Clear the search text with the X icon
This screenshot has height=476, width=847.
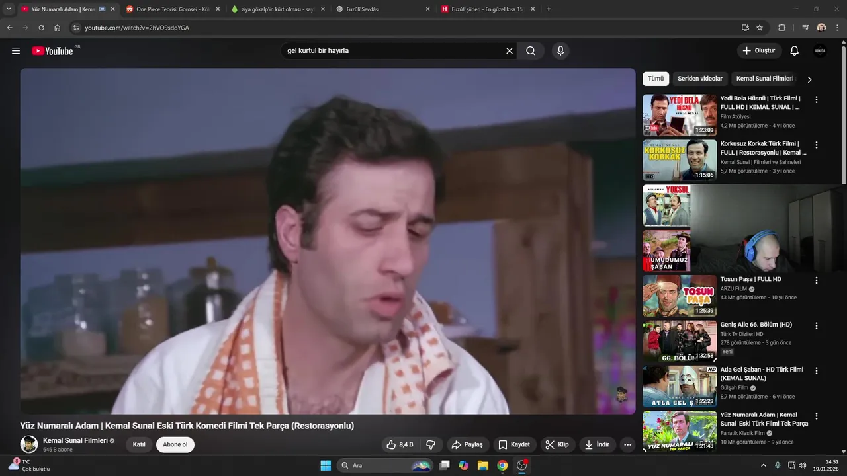coord(510,51)
